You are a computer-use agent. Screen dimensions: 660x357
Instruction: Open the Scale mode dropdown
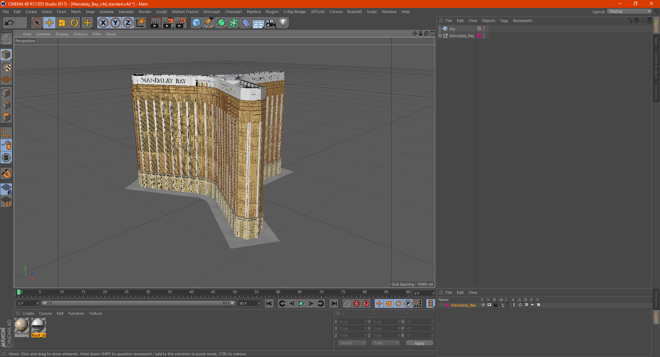386,343
